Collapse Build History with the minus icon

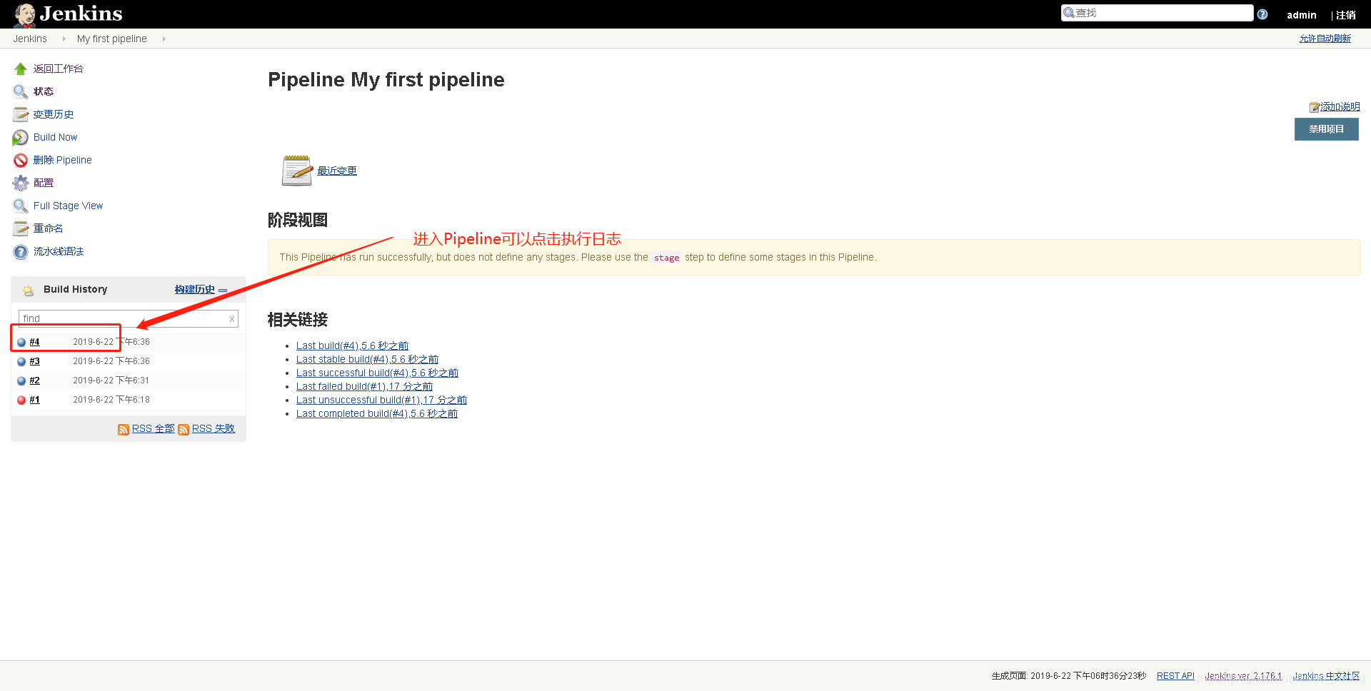(x=223, y=290)
